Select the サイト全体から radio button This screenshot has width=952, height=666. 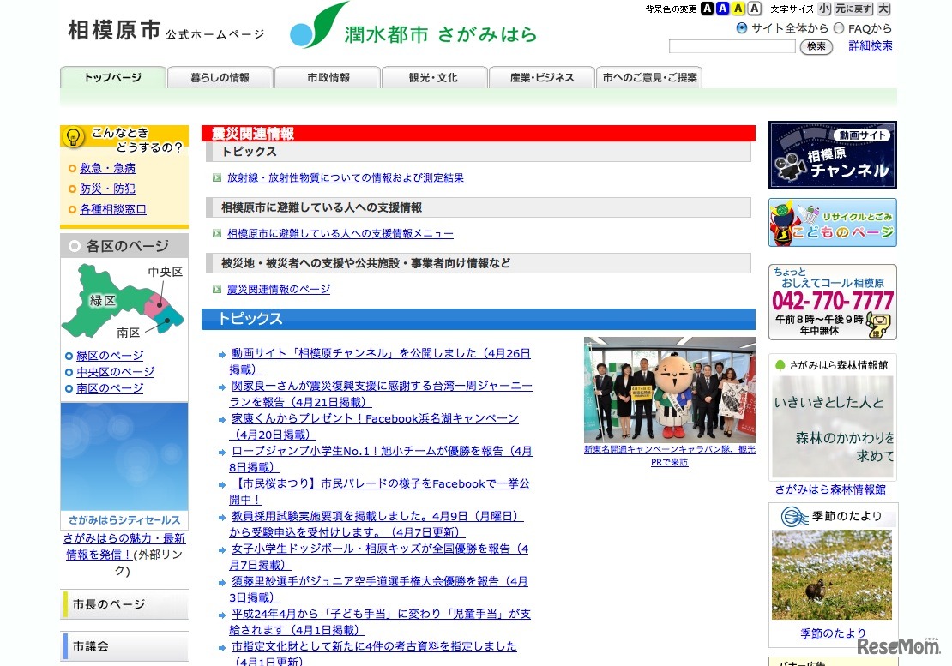[x=741, y=27]
